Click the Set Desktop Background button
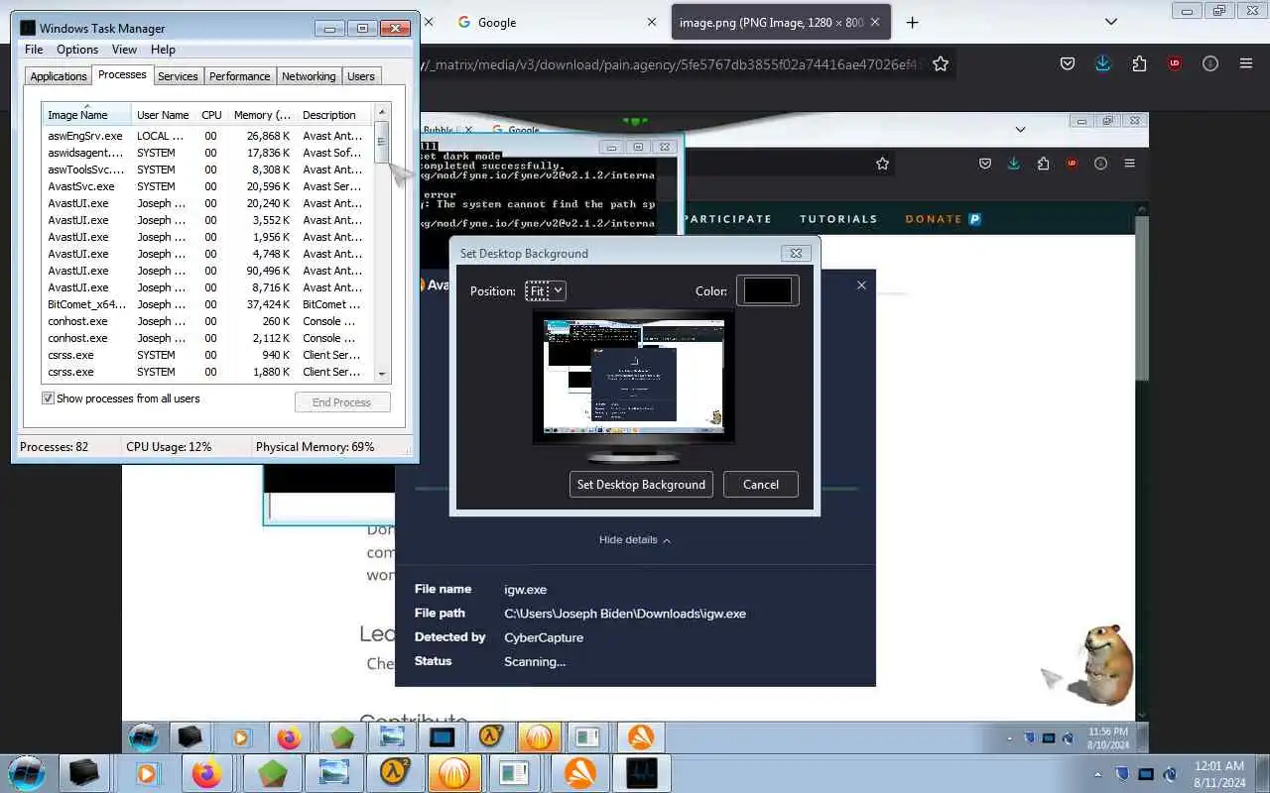Image resolution: width=1270 pixels, height=793 pixels. [641, 485]
